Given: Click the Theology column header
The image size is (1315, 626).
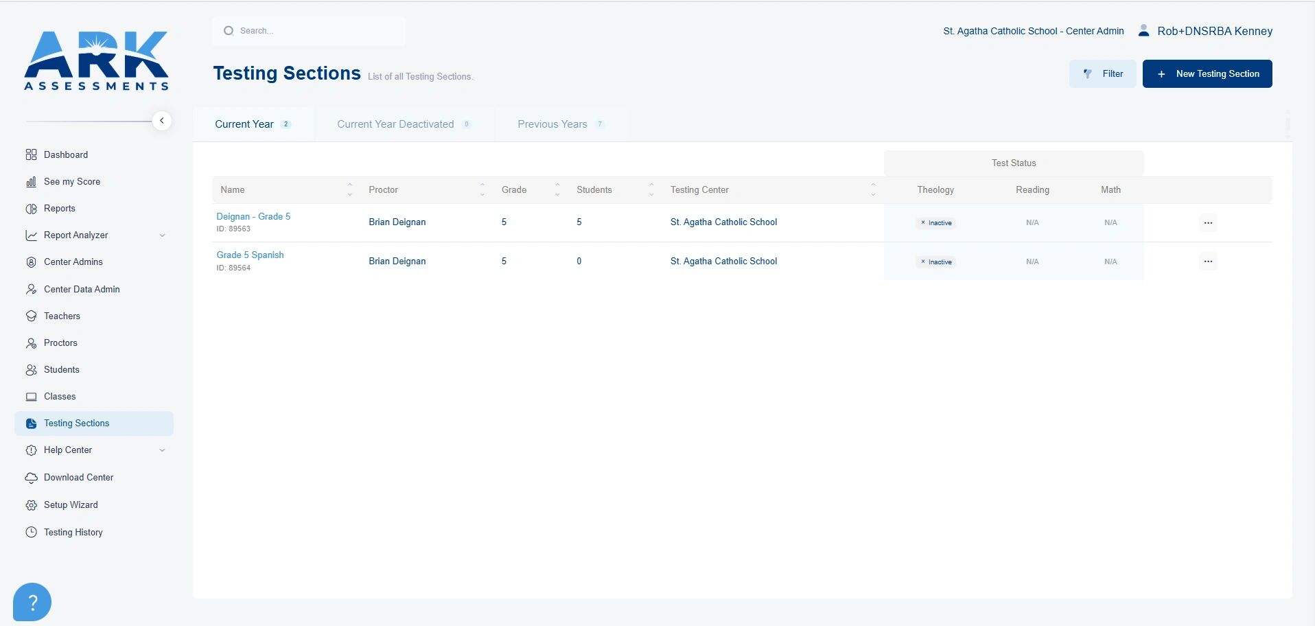Looking at the screenshot, I should point(935,190).
